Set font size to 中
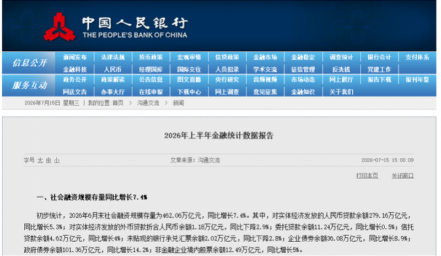Screen dimensions: 441x256 click(x=49, y=161)
